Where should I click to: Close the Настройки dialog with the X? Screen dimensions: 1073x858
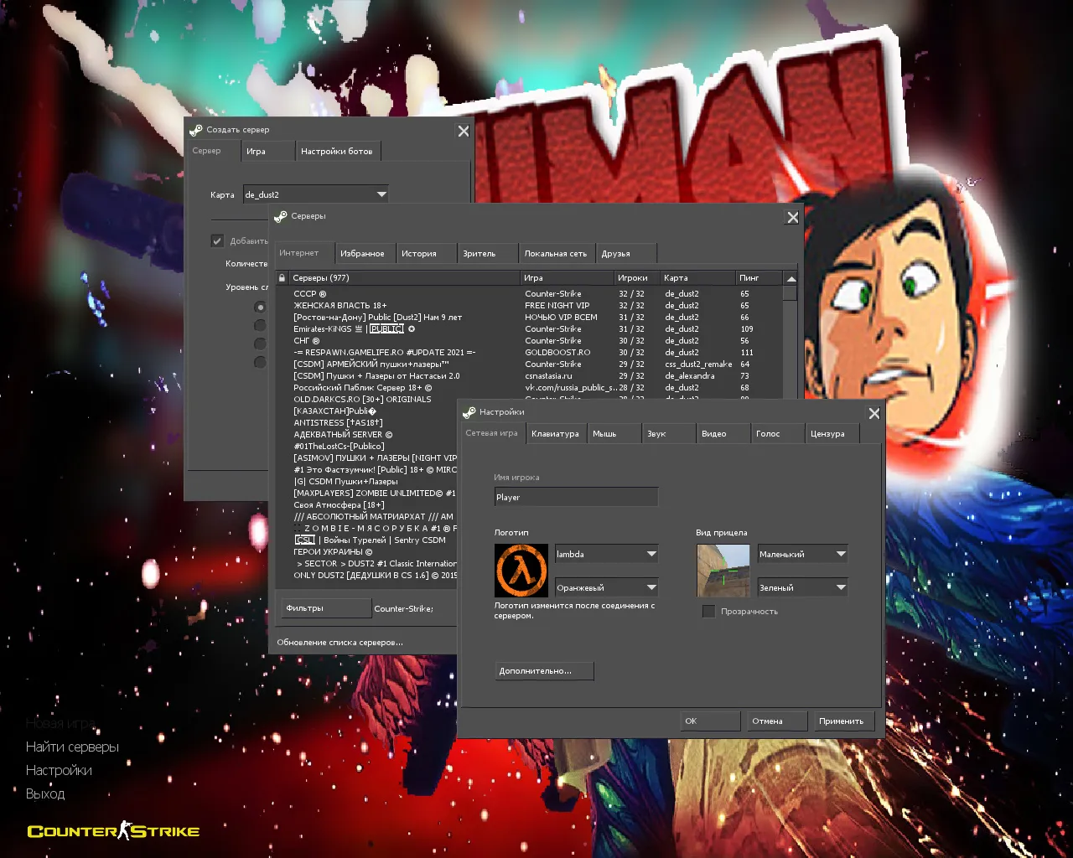point(874,413)
